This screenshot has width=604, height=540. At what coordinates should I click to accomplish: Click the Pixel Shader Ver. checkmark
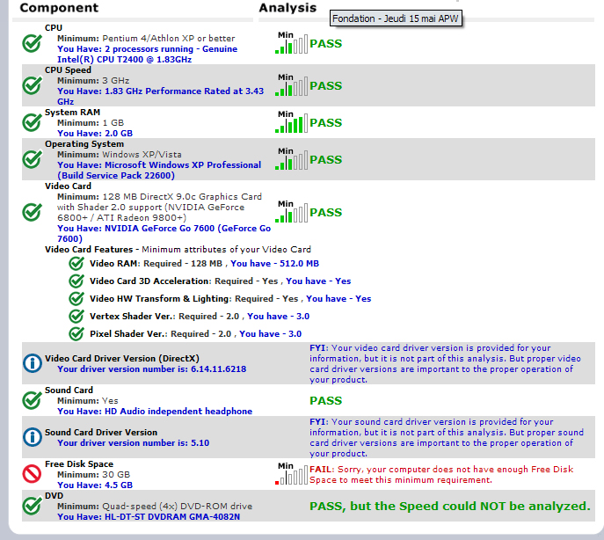pos(76,333)
